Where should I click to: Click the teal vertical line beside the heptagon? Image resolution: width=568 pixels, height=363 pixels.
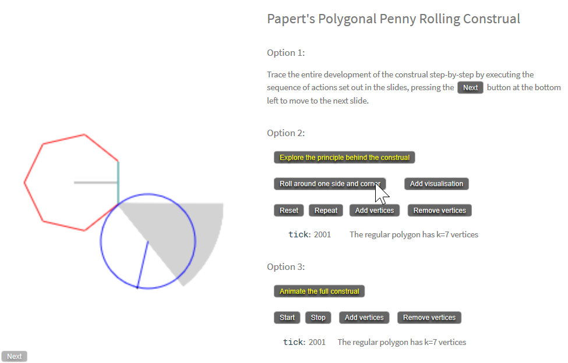point(118,181)
